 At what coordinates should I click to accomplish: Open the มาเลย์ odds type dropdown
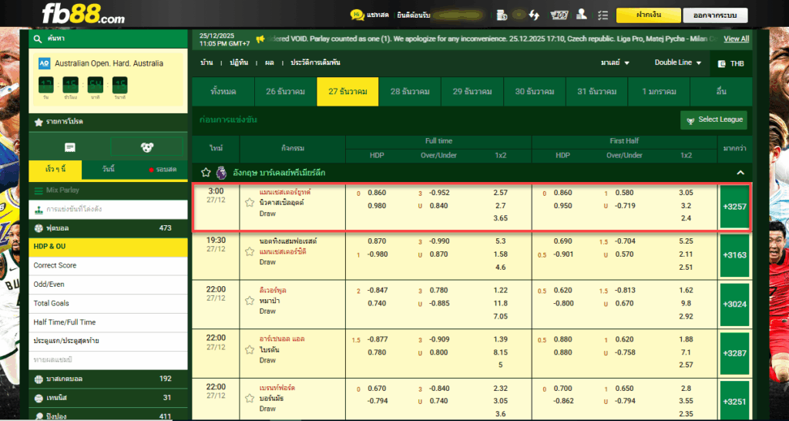coord(615,63)
